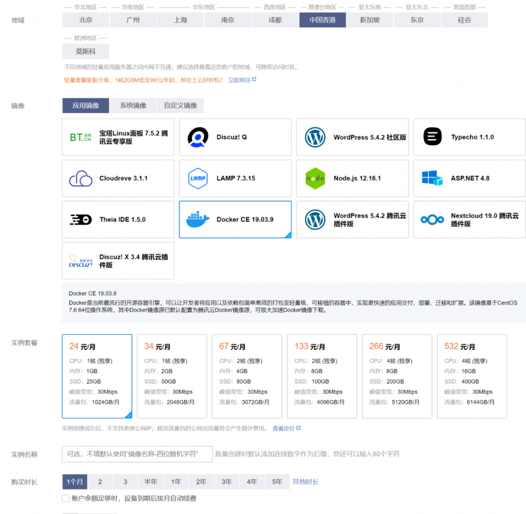
Task: Switch to the 自定义镜像 tab
Action: pos(181,106)
